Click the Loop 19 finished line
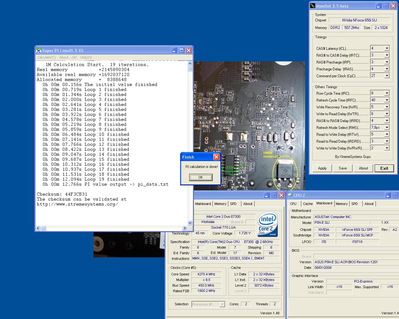The width and height of the screenshot is (399, 319). pos(86,179)
